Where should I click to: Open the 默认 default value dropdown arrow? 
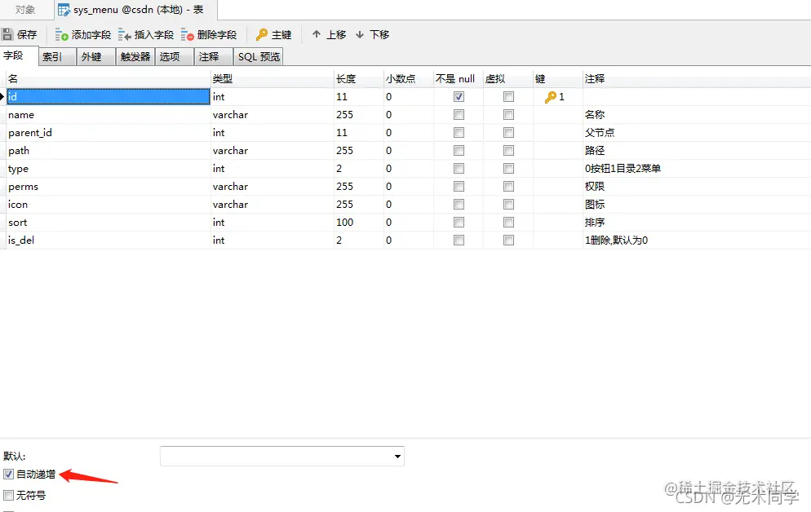397,457
